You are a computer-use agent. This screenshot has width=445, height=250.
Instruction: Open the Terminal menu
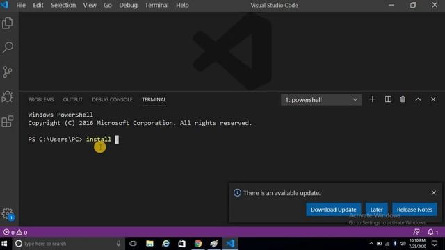[x=156, y=5]
